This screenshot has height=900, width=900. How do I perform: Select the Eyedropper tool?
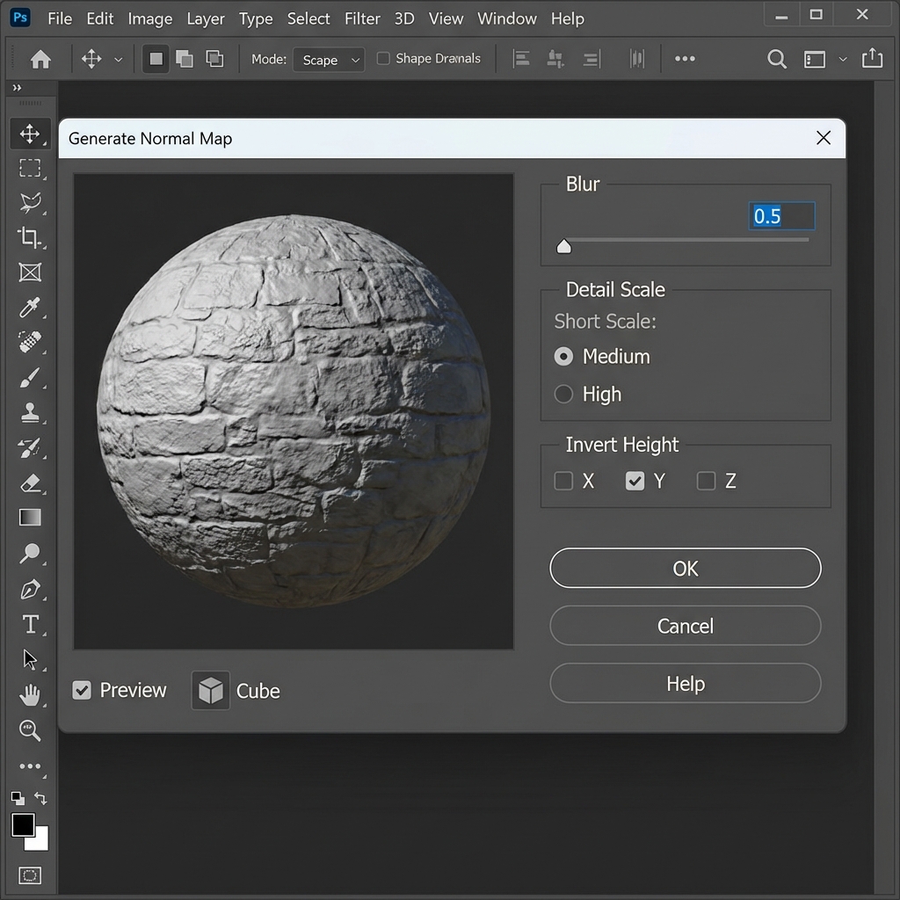click(30, 308)
